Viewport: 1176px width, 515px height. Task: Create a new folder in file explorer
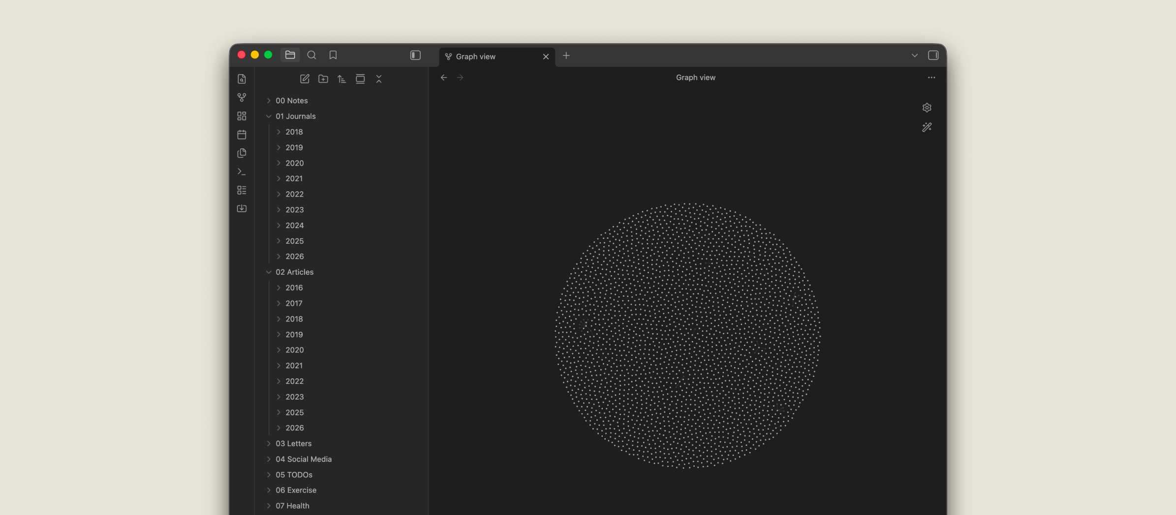pos(323,79)
